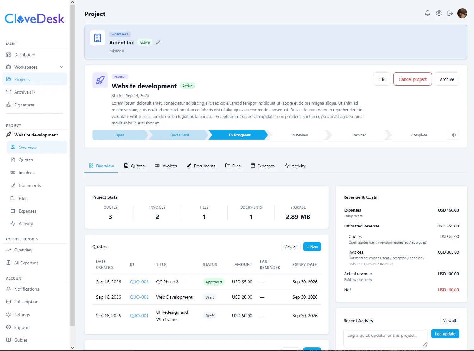Switch to the Quotes tab
The height and width of the screenshot is (351, 474).
(x=134, y=166)
